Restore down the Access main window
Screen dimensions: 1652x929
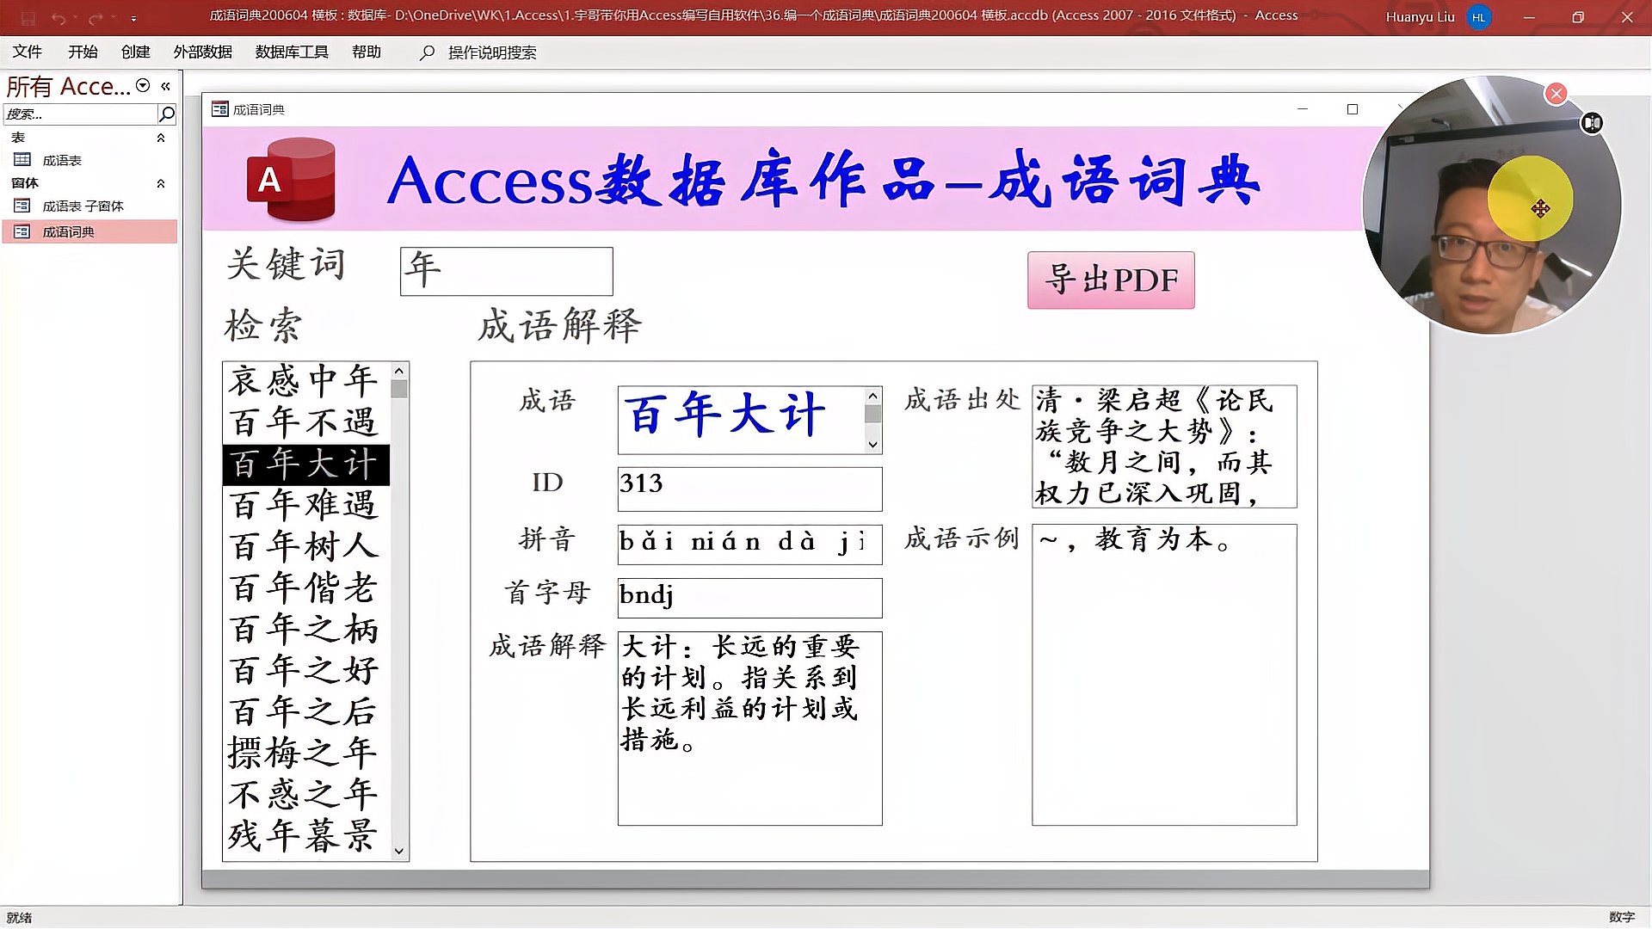pyautogui.click(x=1578, y=17)
